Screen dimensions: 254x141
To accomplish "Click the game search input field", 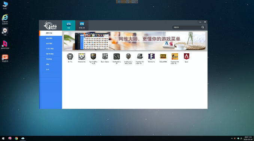I will coord(187,27).
